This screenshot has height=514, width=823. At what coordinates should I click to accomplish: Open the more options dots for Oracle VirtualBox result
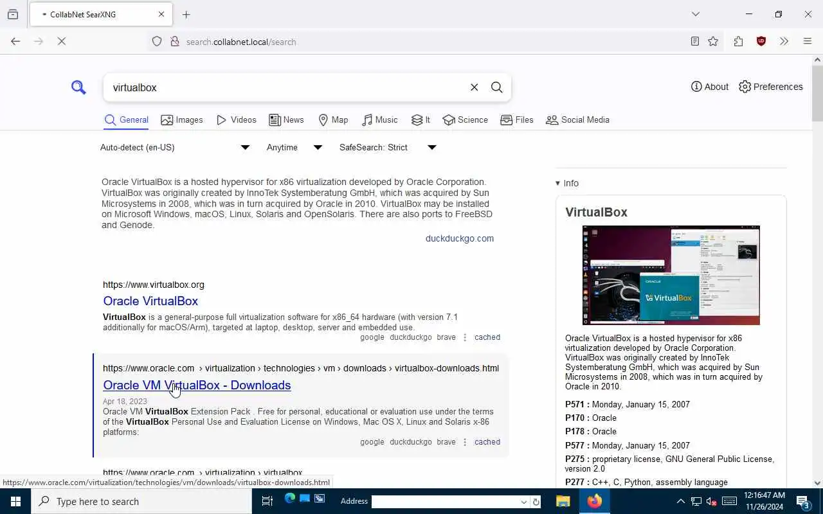pyautogui.click(x=465, y=337)
